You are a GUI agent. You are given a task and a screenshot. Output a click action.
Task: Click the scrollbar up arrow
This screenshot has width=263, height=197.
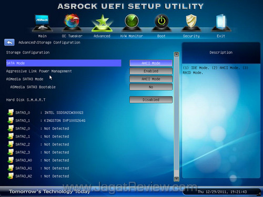[176, 55]
